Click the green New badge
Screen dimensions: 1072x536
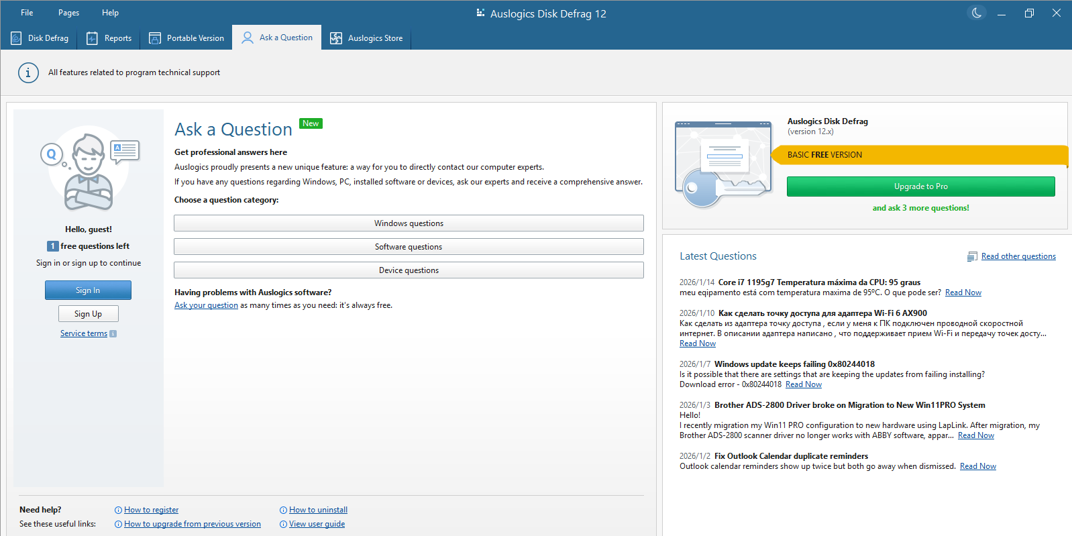pyautogui.click(x=311, y=123)
